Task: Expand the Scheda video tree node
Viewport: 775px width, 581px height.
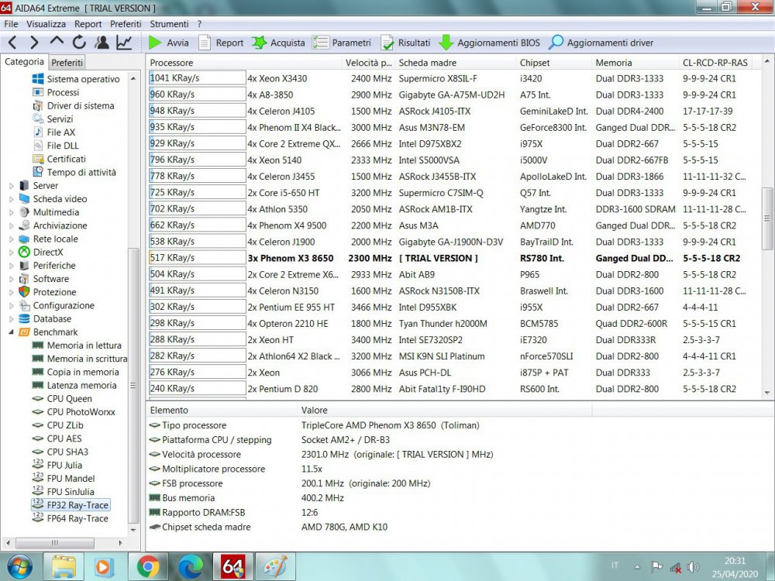Action: point(11,199)
